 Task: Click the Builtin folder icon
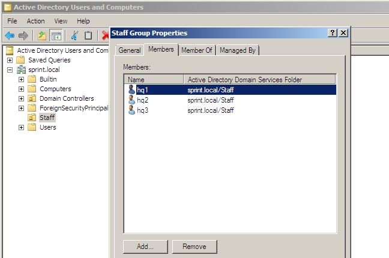(x=32, y=79)
